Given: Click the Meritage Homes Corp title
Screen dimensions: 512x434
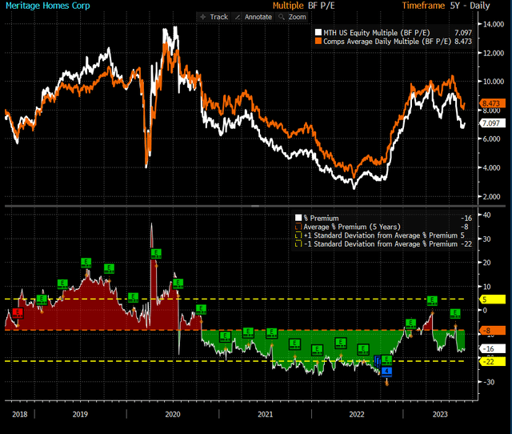Looking at the screenshot, I should [x=48, y=6].
